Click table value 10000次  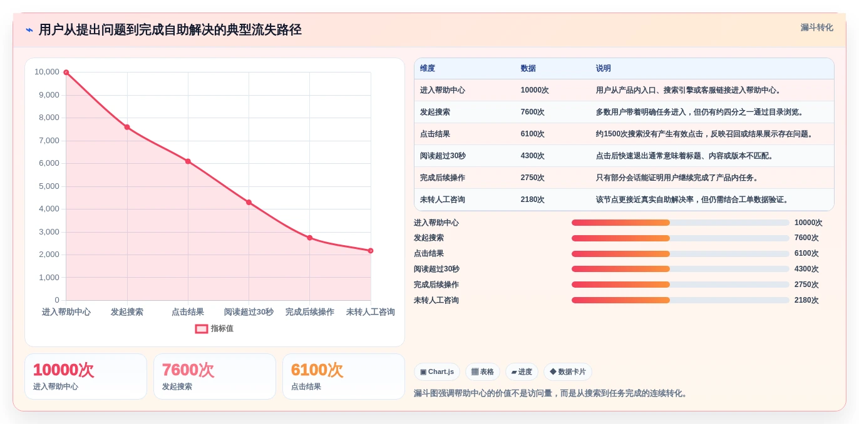[535, 90]
